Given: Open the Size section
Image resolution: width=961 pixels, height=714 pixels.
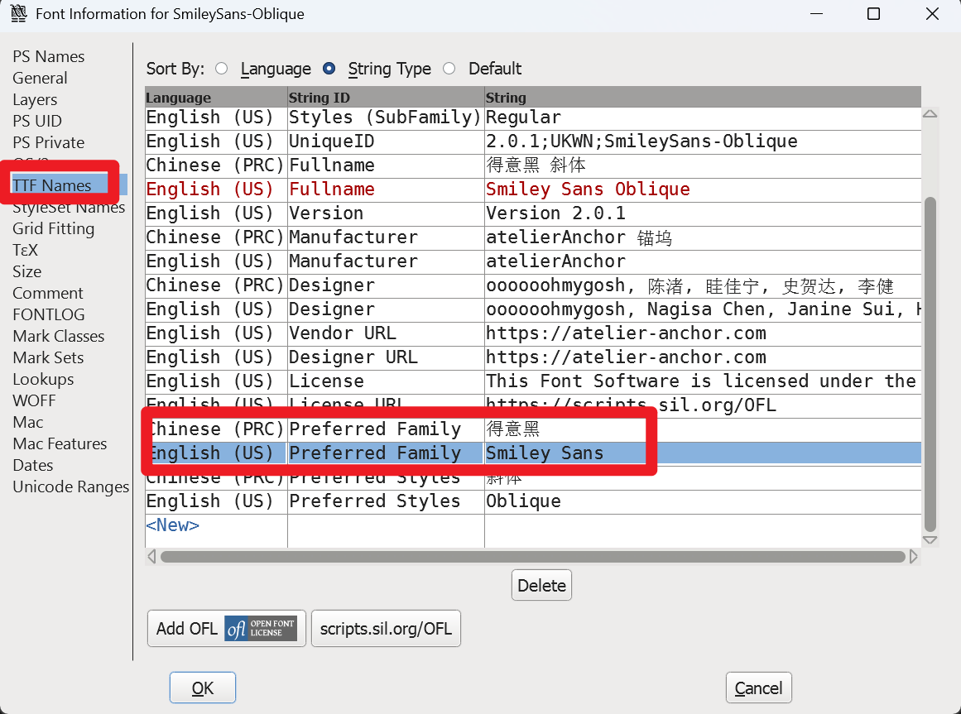Looking at the screenshot, I should [x=27, y=271].
